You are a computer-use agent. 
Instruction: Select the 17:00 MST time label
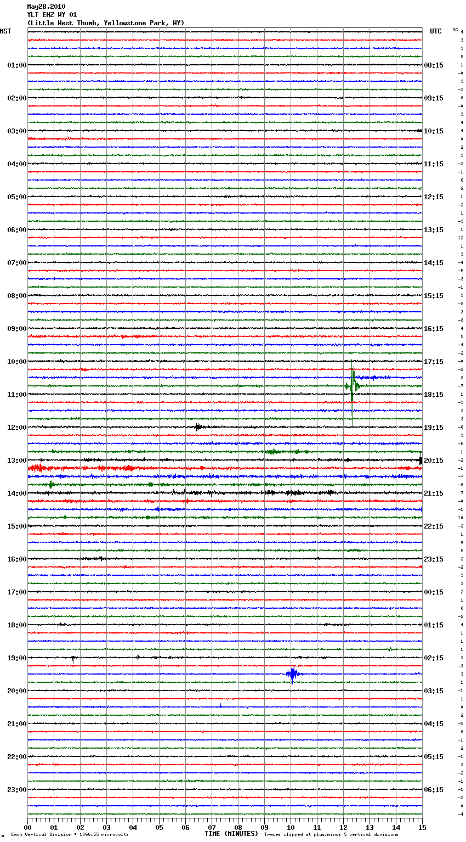(x=16, y=592)
